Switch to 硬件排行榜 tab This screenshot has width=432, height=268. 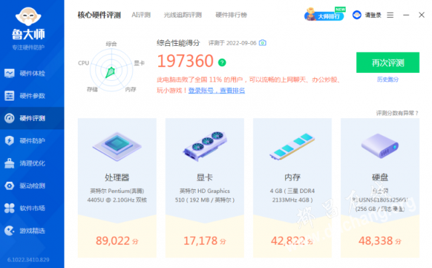pos(231,15)
